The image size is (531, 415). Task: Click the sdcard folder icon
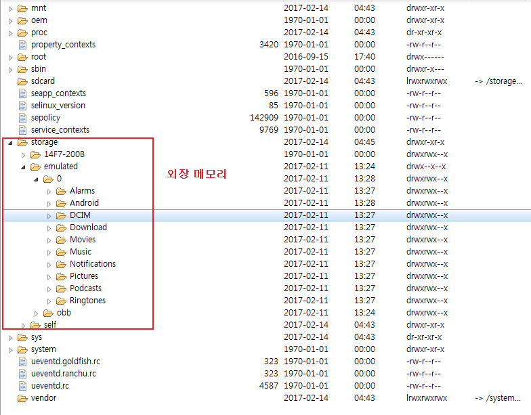pos(22,81)
